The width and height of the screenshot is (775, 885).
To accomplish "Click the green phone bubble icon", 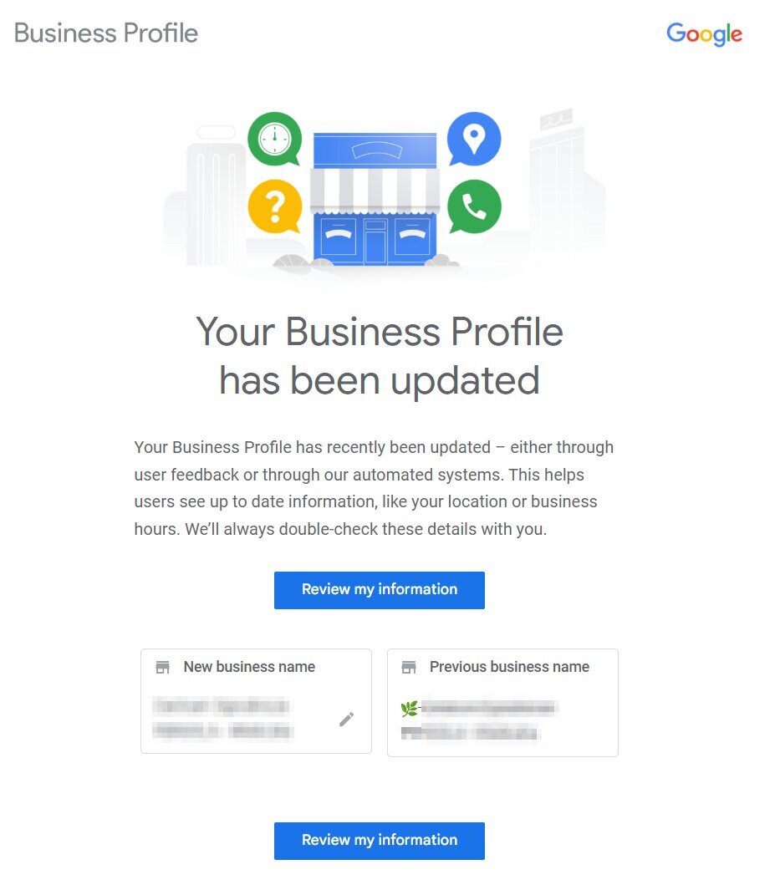I will pyautogui.click(x=474, y=206).
